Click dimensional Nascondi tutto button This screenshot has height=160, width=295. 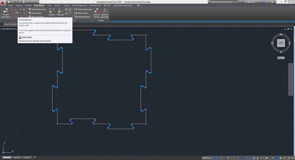[x=82, y=17]
